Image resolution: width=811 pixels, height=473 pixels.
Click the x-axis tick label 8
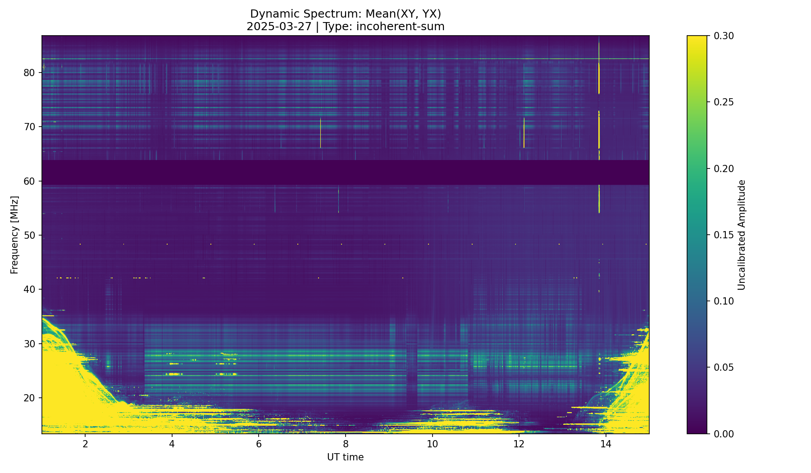tap(346, 444)
